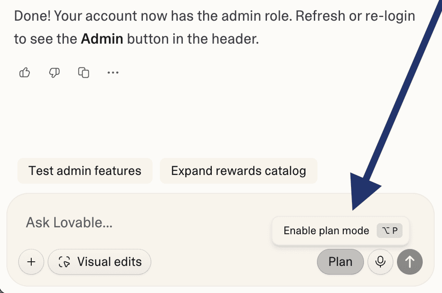Viewport: 442px width, 293px height.
Task: Click the Visual edits selection cursor icon
Action: tap(64, 262)
